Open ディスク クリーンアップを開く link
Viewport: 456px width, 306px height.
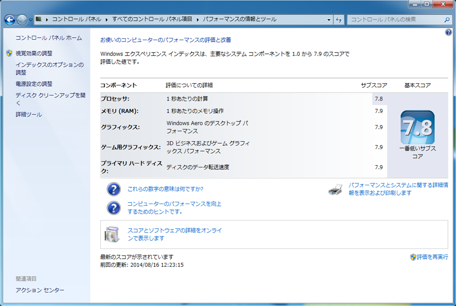(51, 99)
